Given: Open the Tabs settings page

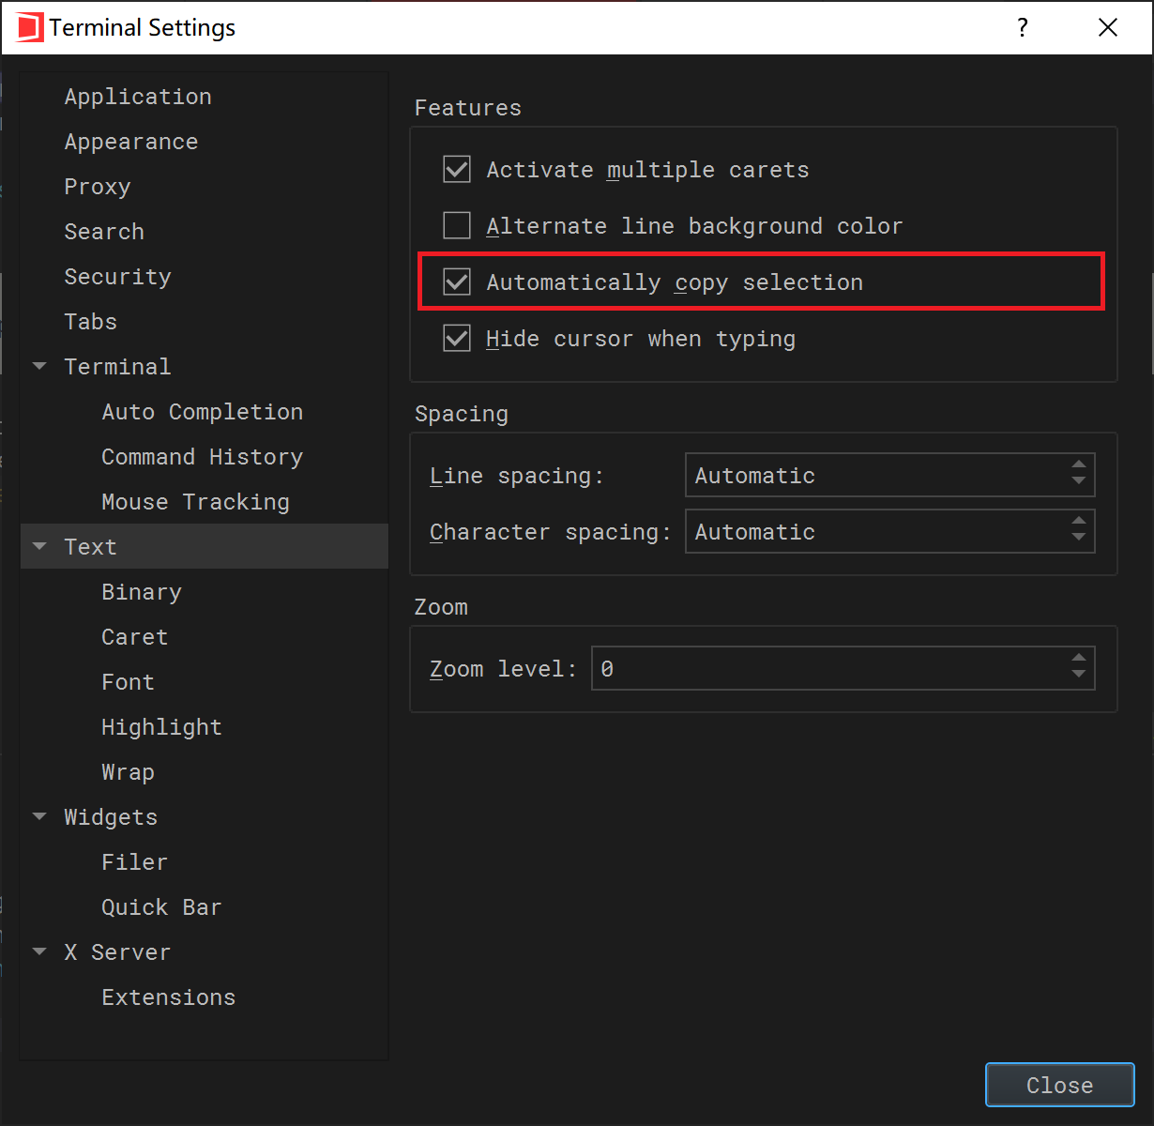Looking at the screenshot, I should pyautogui.click(x=91, y=322).
